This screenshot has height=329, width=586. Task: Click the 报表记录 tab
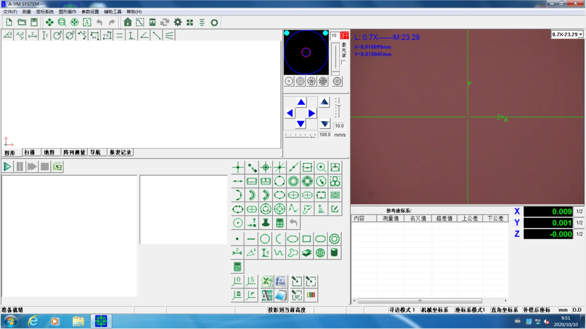[x=120, y=152]
